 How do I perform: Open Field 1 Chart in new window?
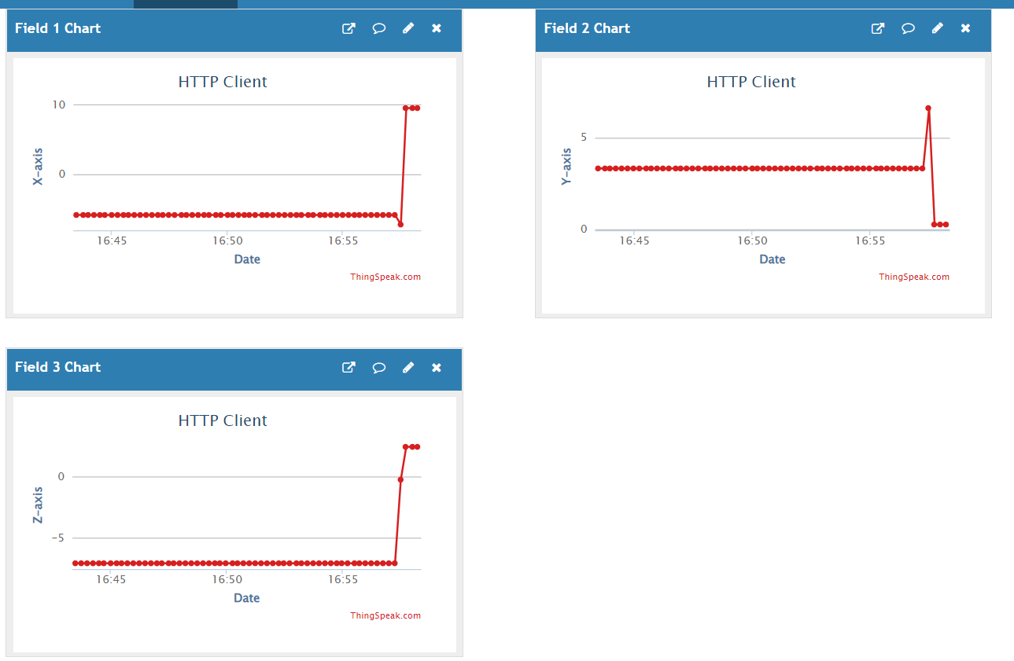pos(348,28)
